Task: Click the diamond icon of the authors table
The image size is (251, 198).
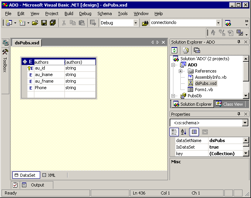Action: click(25, 62)
